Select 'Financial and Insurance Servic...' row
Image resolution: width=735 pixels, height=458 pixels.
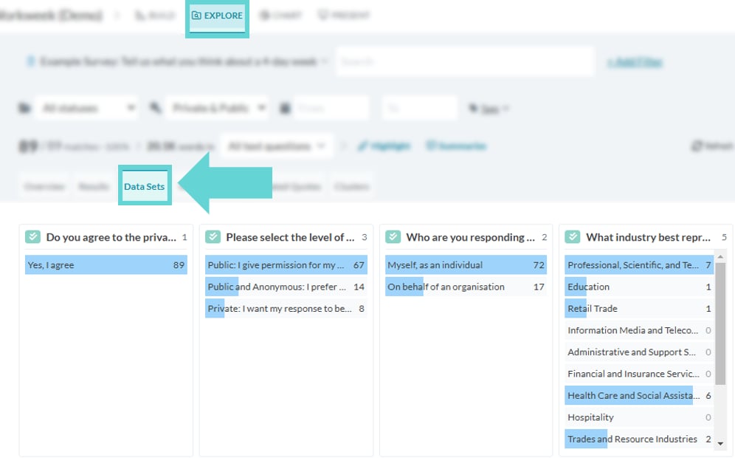(639, 374)
